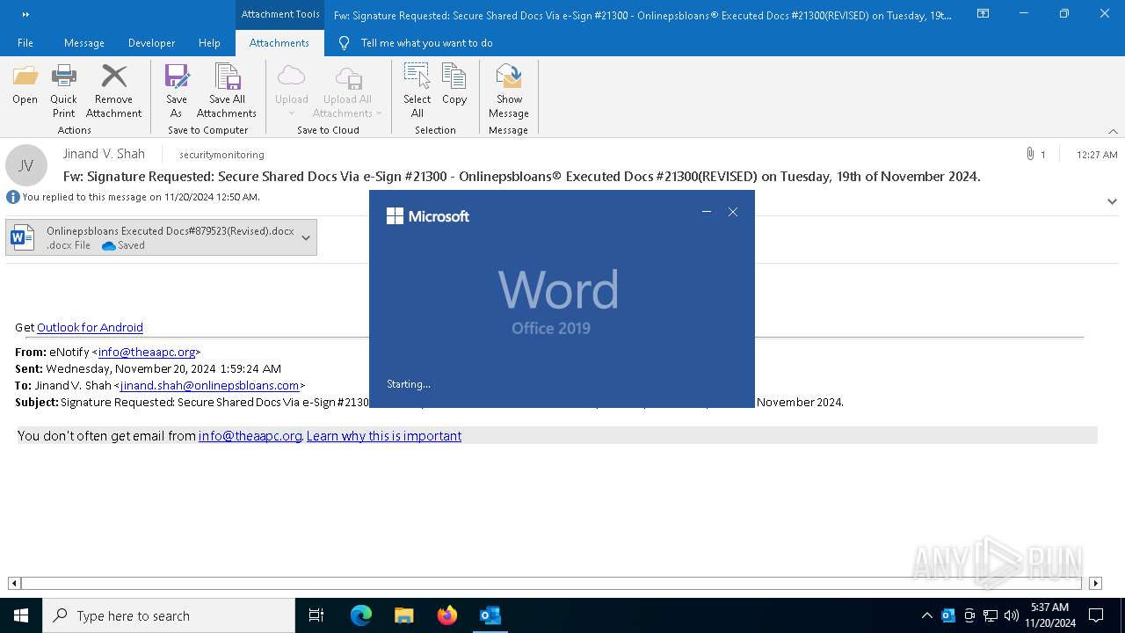Expand the Quick Access toolbar overflow
Screen dimensions: 1125x633
pos(25,14)
